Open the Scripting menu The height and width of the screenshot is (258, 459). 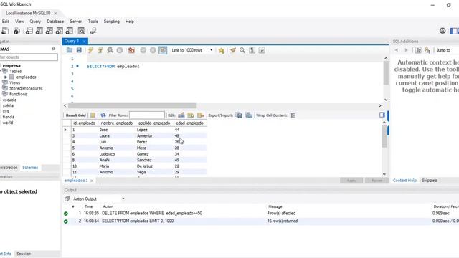coord(112,21)
